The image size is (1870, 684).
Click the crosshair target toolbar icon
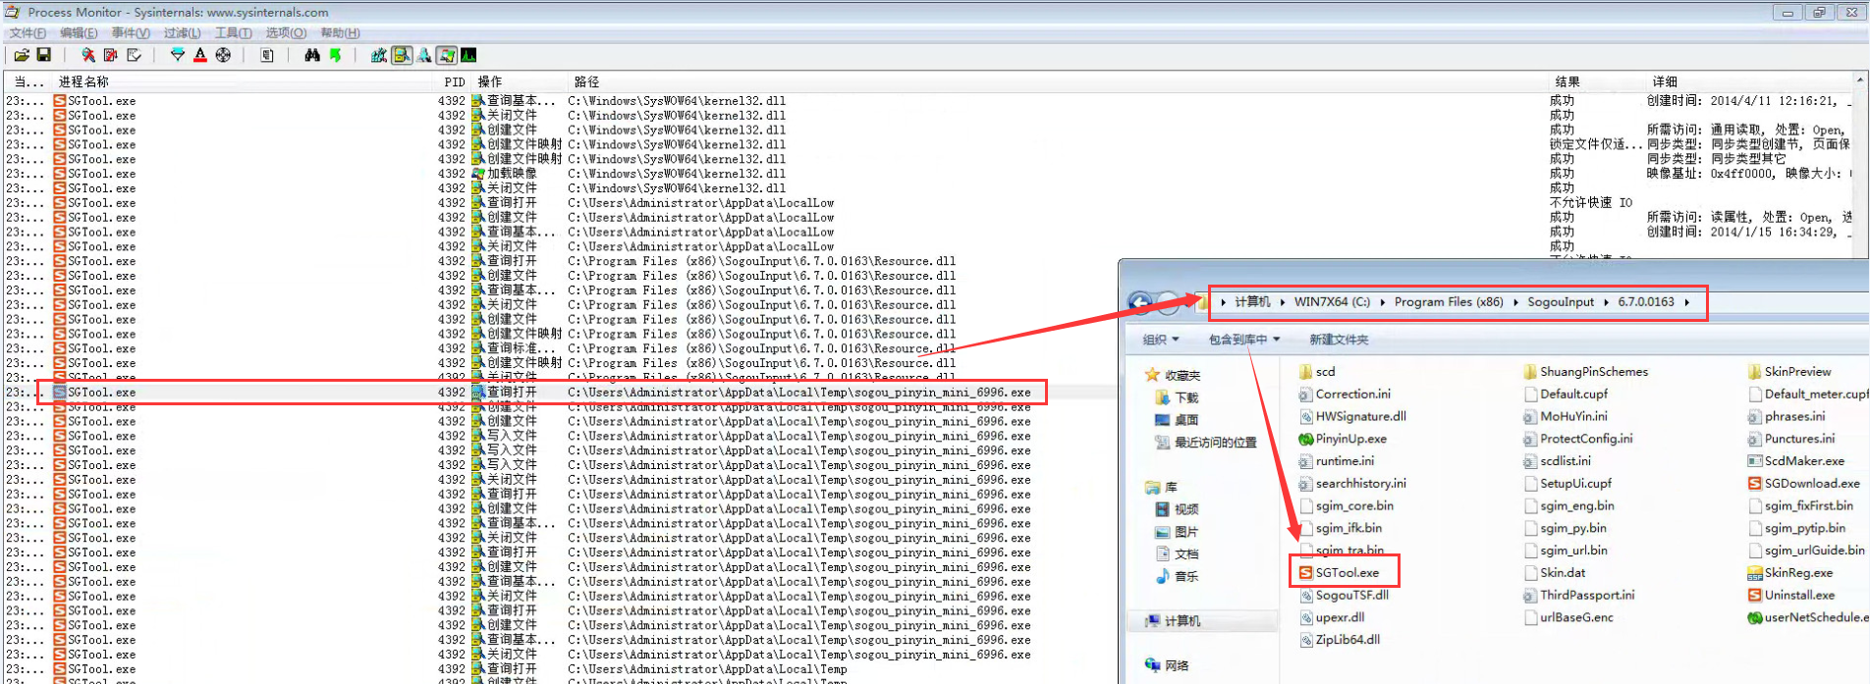point(223,55)
